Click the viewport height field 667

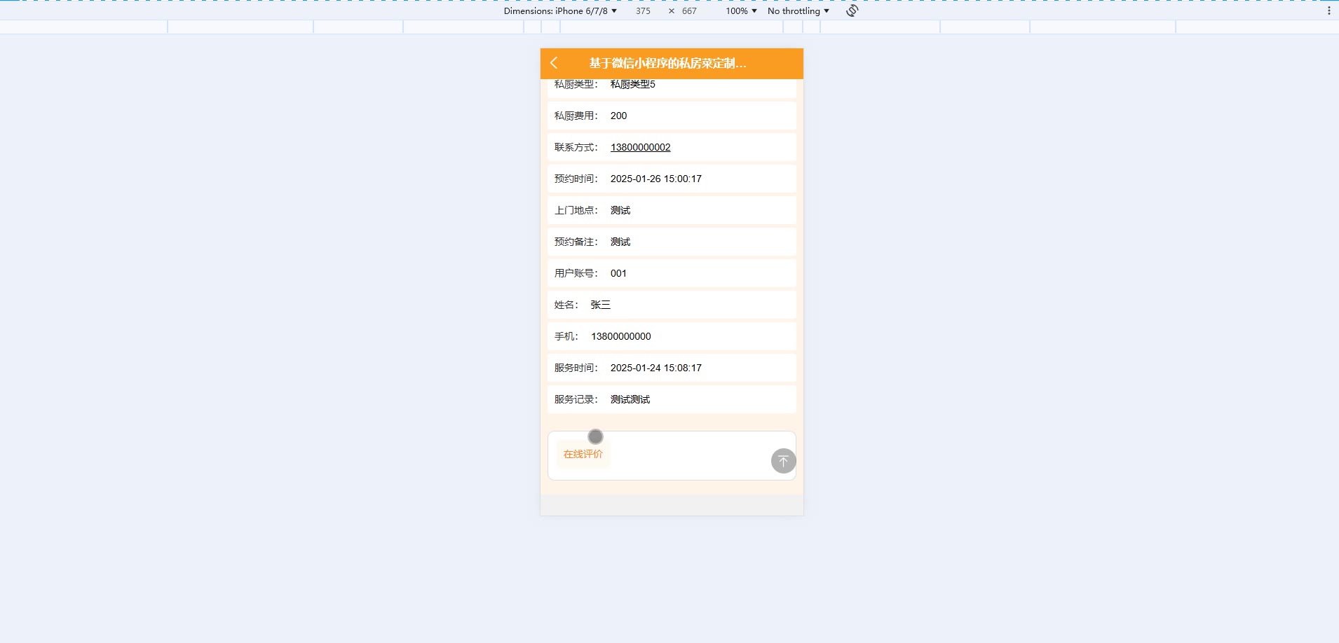[x=690, y=11]
